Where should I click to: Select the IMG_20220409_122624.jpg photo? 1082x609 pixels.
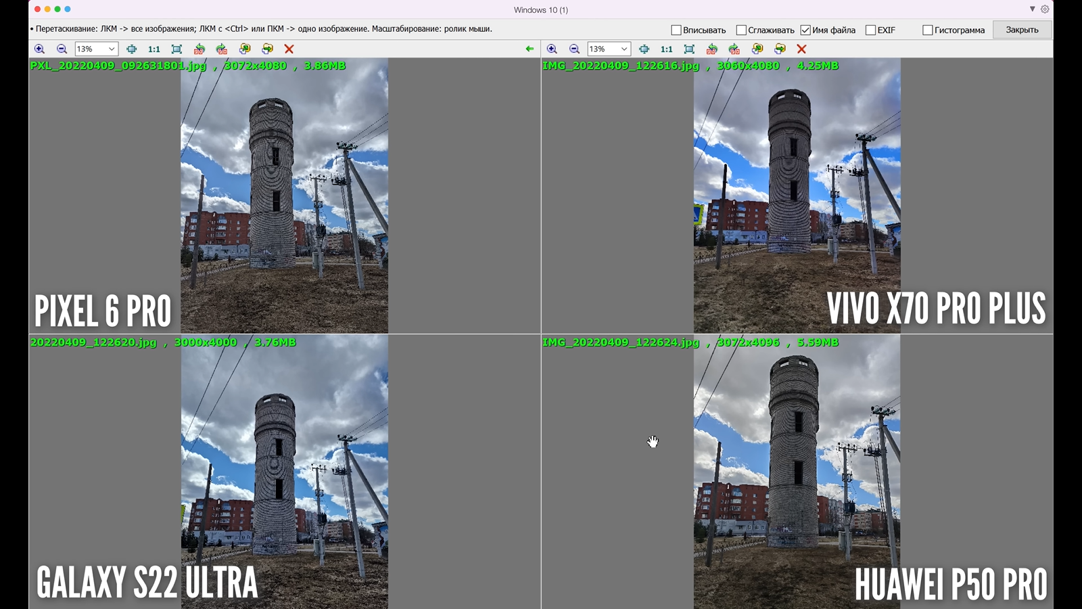pos(797,472)
